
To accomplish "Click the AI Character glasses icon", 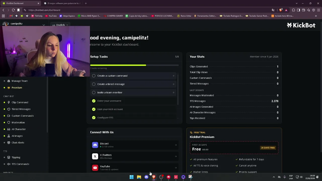I will pos(9,129).
